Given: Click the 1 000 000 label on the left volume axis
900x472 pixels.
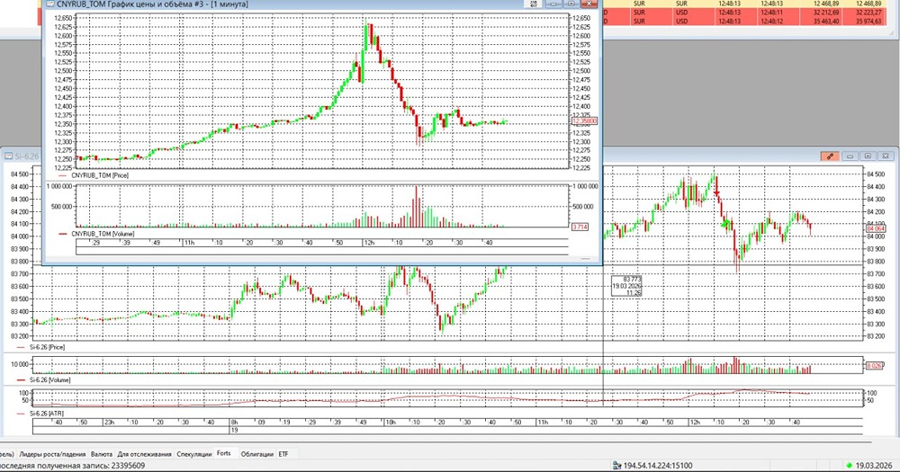Looking at the screenshot, I should click(x=59, y=186).
